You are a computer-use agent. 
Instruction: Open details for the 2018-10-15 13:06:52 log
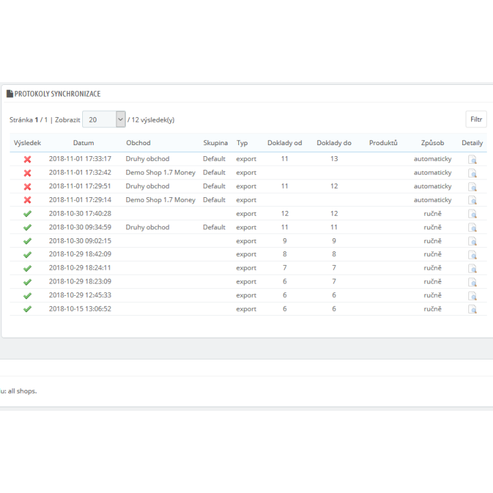coord(472,309)
